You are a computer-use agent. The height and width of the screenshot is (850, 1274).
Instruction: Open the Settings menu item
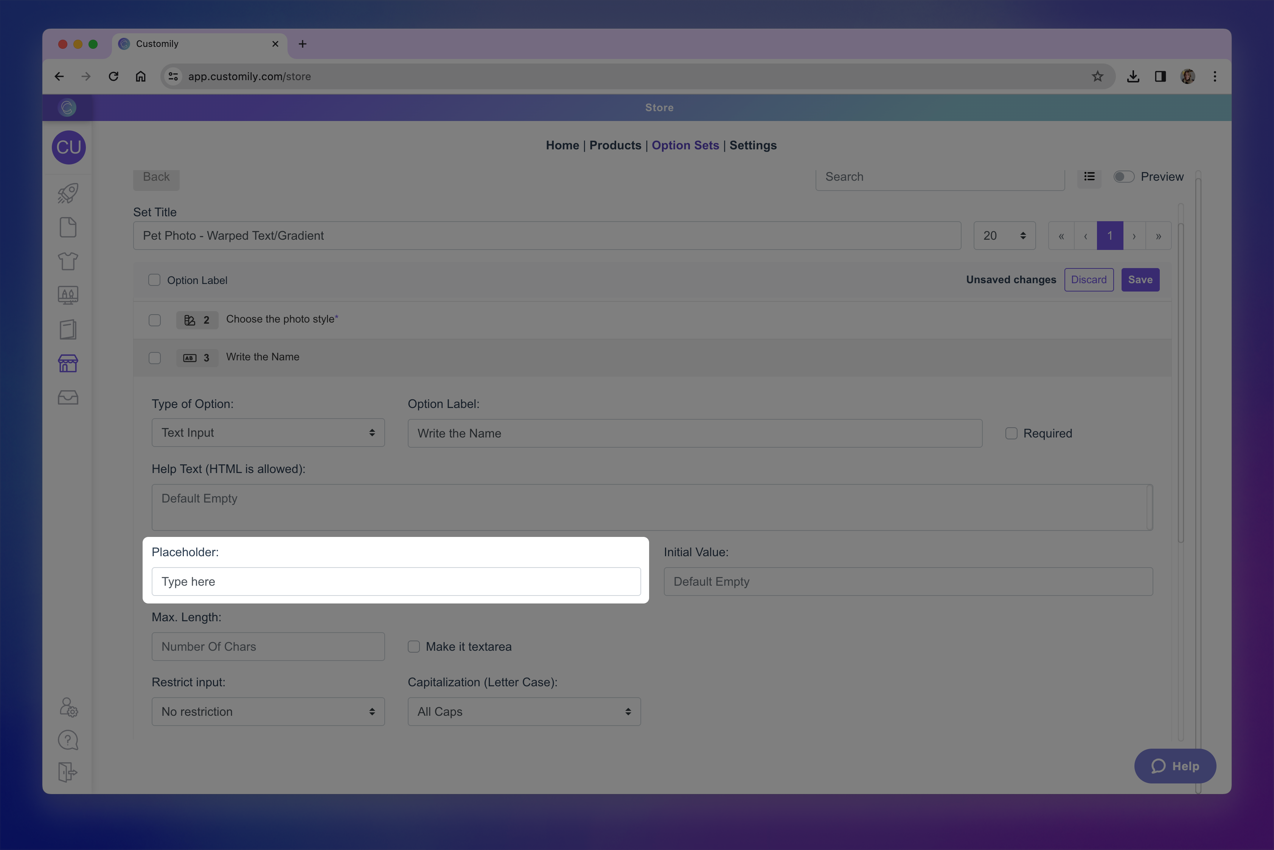[x=753, y=145]
